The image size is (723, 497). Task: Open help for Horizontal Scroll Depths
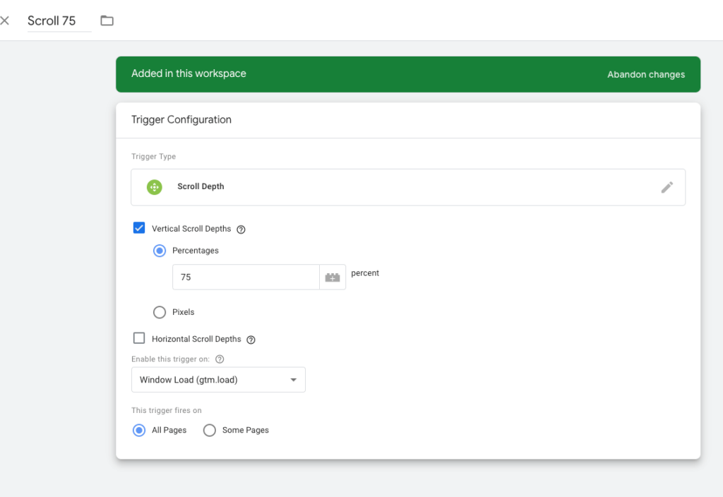(x=251, y=340)
